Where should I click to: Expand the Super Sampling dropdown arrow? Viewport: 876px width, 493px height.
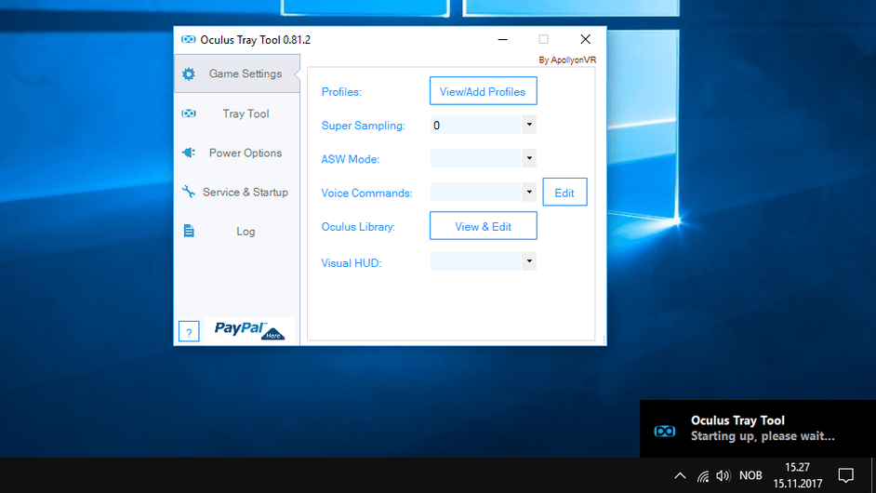click(x=529, y=125)
